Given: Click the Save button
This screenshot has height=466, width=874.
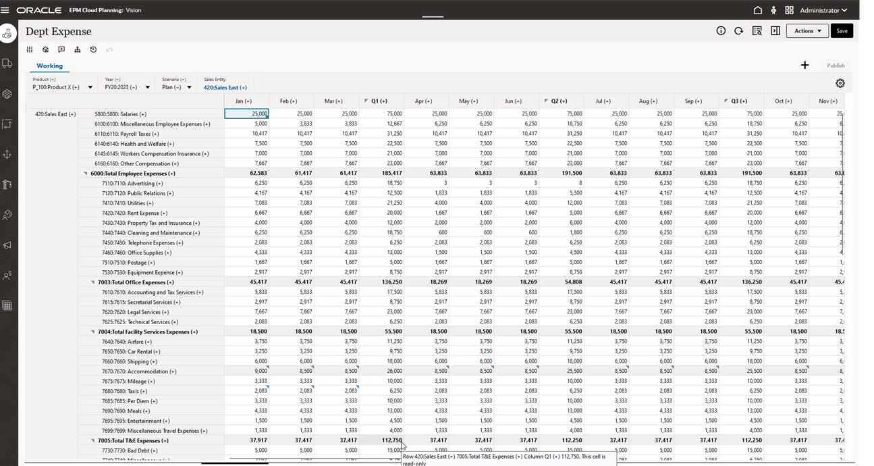Looking at the screenshot, I should (842, 31).
